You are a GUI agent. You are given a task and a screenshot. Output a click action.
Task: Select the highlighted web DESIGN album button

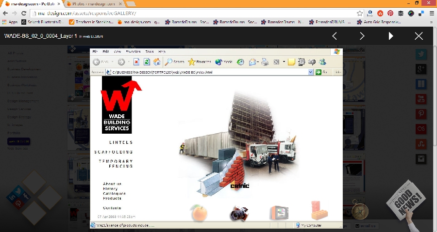point(18,141)
